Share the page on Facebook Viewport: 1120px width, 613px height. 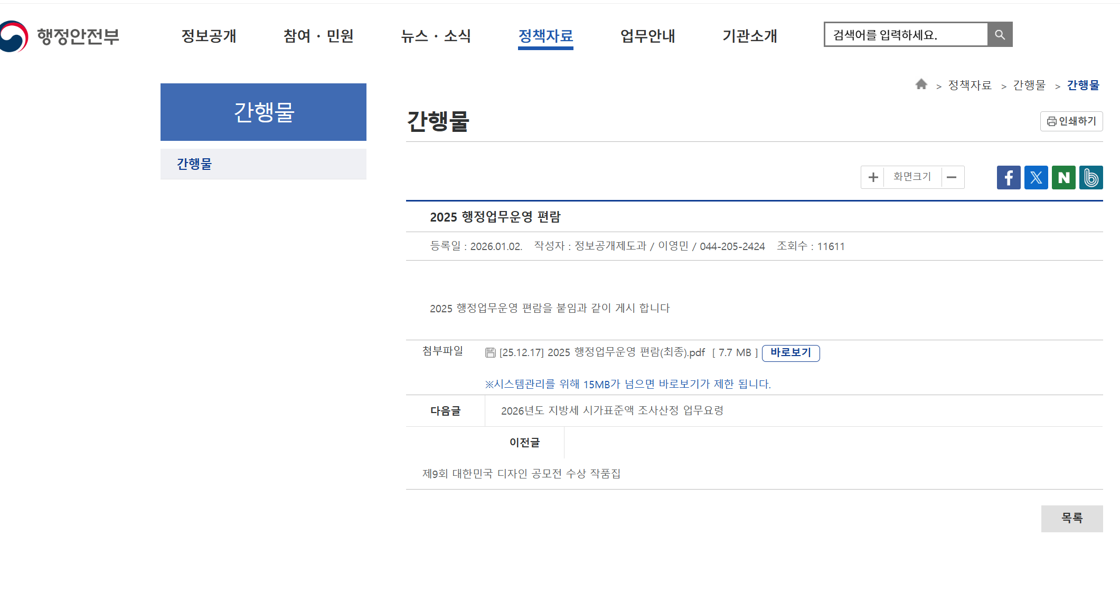(x=1009, y=177)
